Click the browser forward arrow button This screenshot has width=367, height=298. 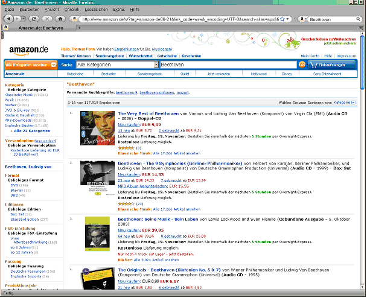(17, 19)
